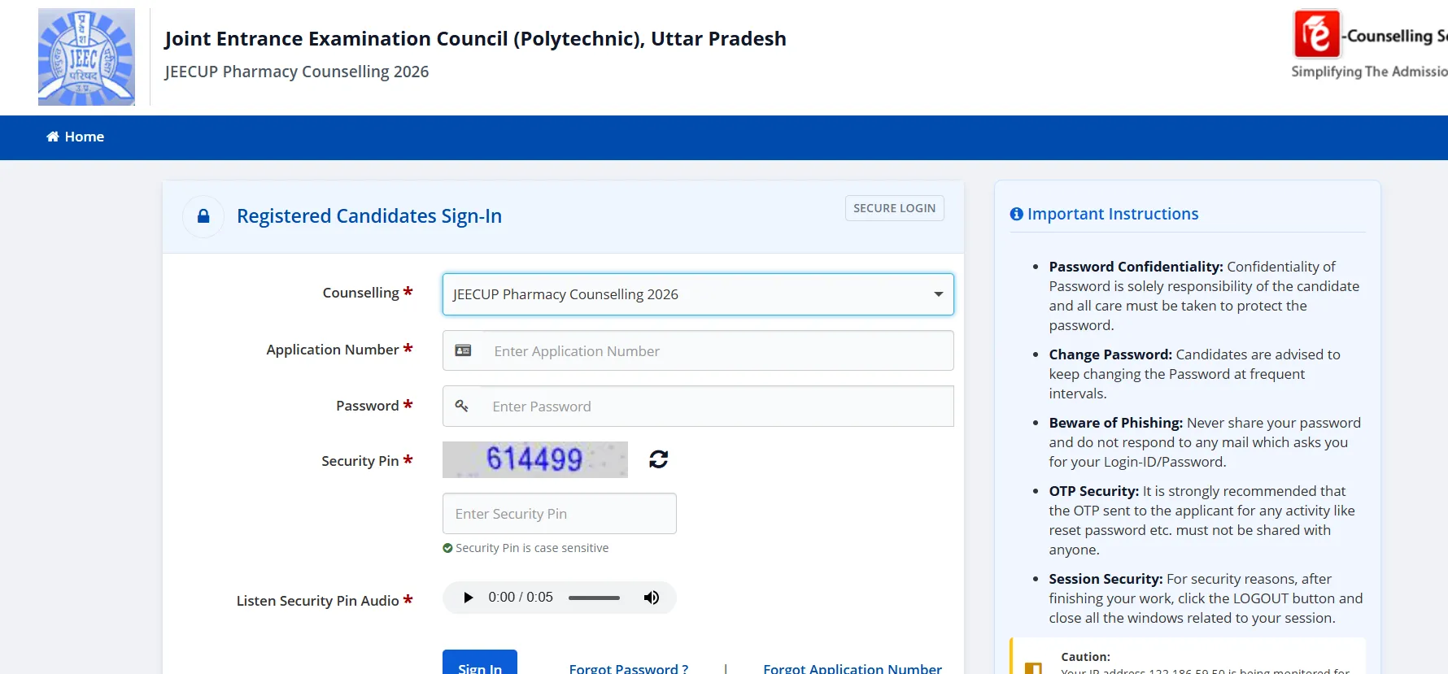The image size is (1448, 674).
Task: Click the Listen Security Pin Audio label
Action: click(318, 601)
